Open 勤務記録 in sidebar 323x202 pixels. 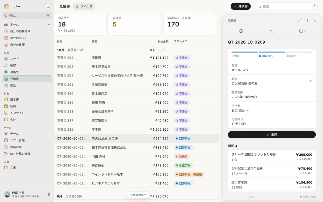pyautogui.click(x=27, y=147)
